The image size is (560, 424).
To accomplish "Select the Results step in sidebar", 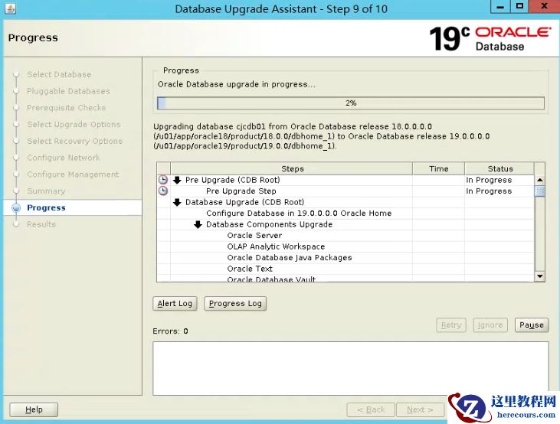I will [41, 224].
